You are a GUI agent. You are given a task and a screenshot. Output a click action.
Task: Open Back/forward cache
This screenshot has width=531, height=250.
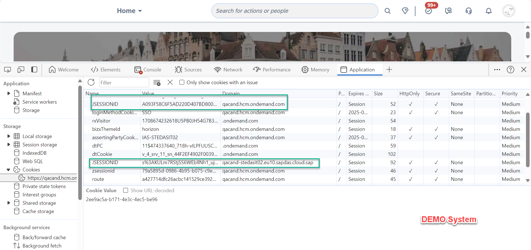coord(44,237)
